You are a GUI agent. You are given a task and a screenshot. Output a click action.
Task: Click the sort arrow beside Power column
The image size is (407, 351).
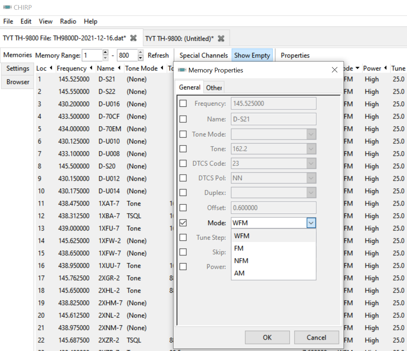(x=385, y=68)
